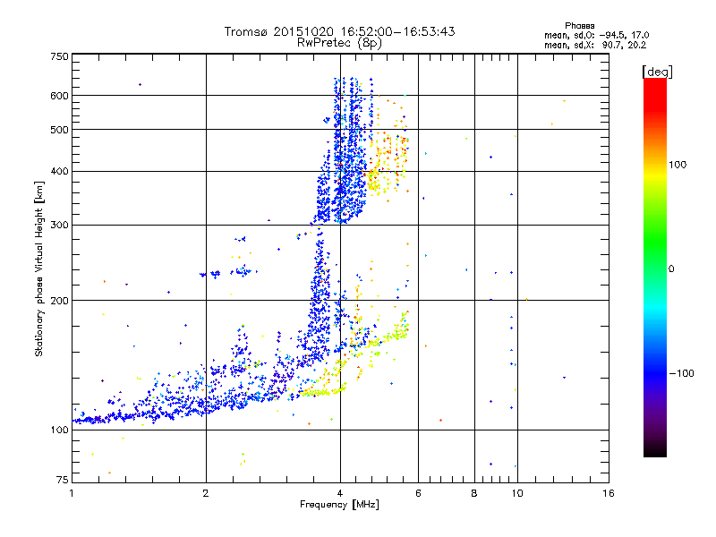Image resolution: width=716 pixels, height=537 pixels.
Task: Click the y-axis tick label '750'
Action: [x=59, y=56]
